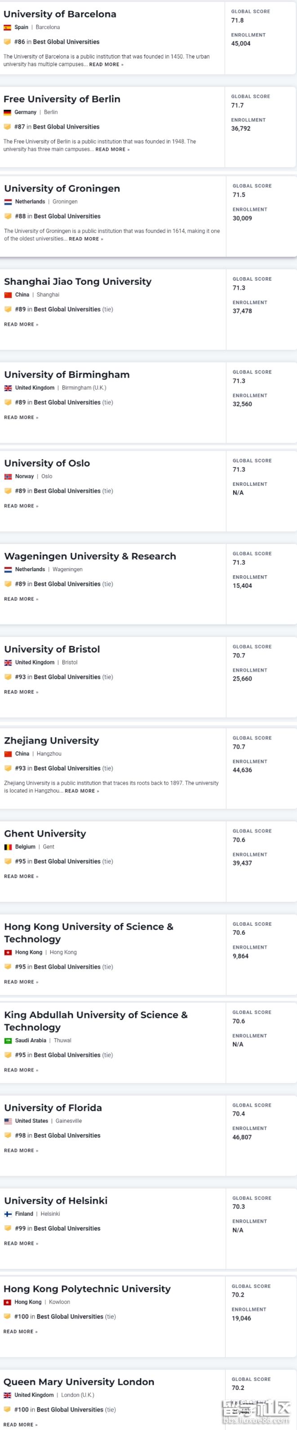Click Best Global Universities for Helsinki
The width and height of the screenshot is (297, 1430).
coord(67,1228)
